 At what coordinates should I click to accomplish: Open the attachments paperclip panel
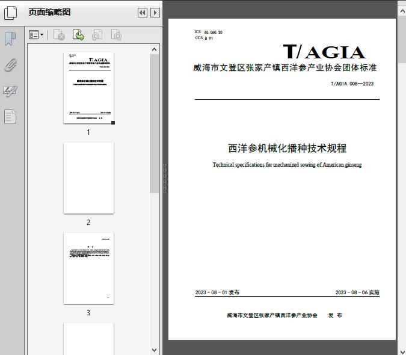tap(10, 65)
